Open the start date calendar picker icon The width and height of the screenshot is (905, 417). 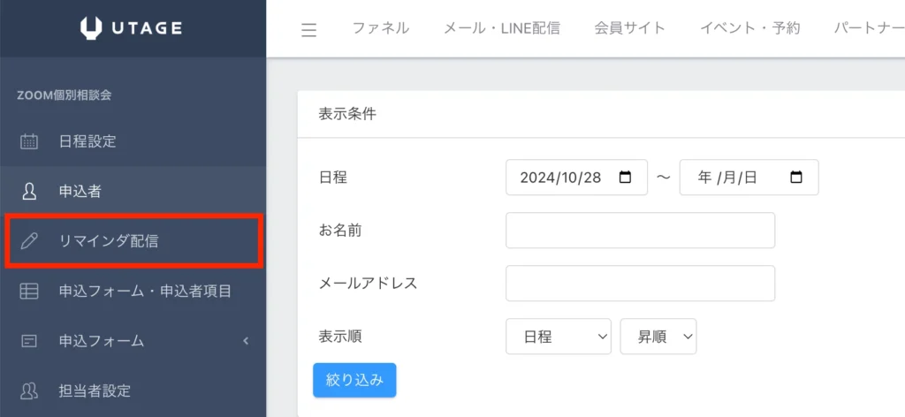(625, 178)
